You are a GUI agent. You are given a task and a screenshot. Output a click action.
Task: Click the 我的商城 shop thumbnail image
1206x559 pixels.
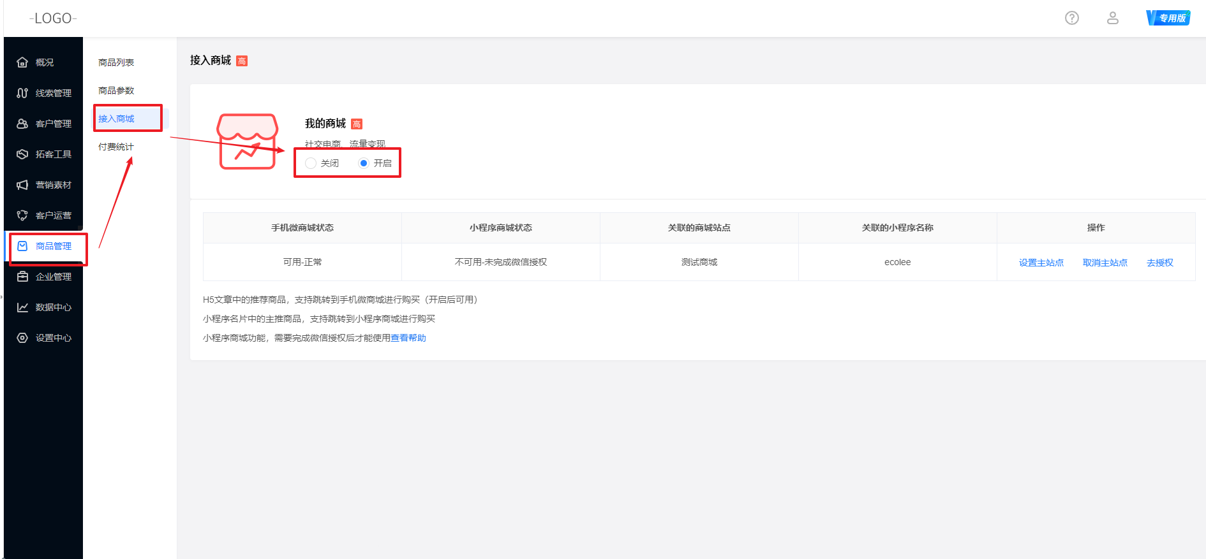tap(248, 142)
